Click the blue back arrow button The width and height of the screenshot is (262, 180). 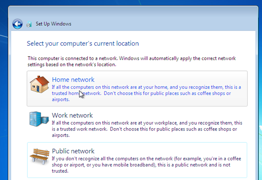pos(17,24)
